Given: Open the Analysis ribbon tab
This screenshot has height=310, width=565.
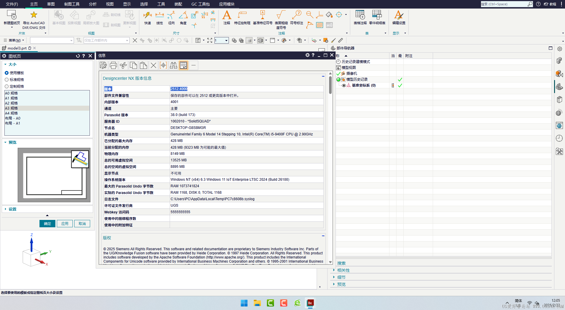Looking at the screenshot, I should [x=92, y=4].
